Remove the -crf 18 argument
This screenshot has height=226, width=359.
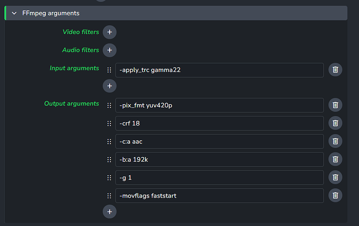coord(335,123)
